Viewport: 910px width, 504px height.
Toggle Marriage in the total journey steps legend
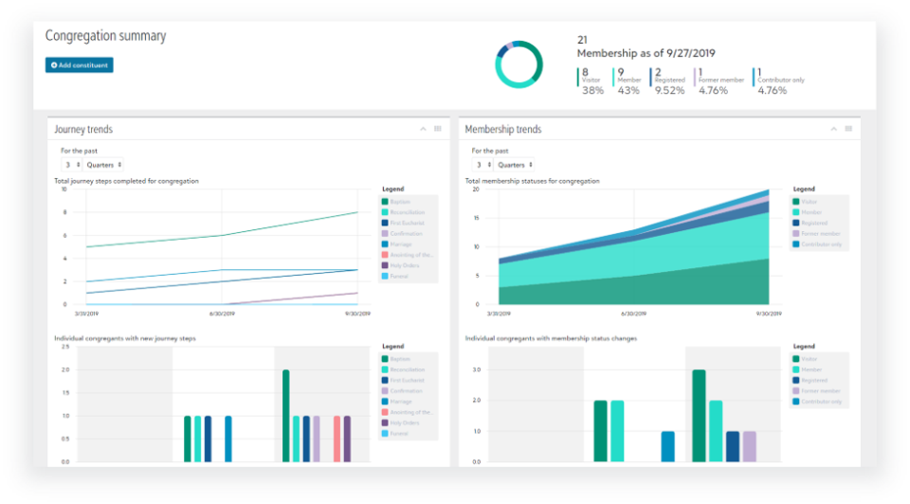coord(397,244)
